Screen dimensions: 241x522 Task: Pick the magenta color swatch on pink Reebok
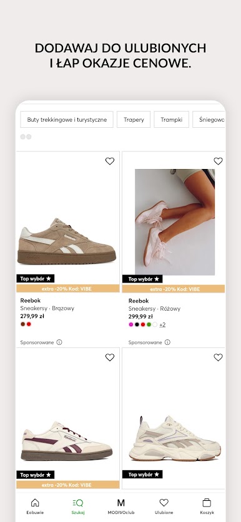click(131, 324)
